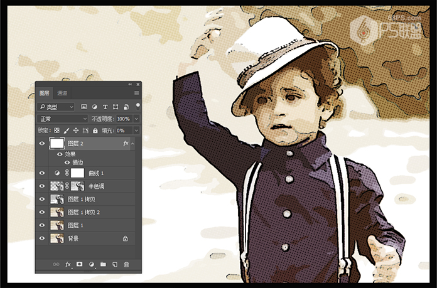Filter layers by shape layer icon
Image resolution: width=437 pixels, height=288 pixels.
[x=116, y=107]
